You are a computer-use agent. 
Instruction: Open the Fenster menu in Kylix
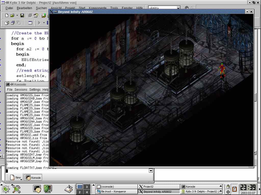tap(127, 8)
